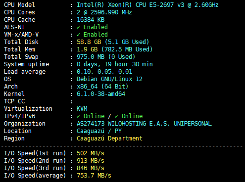Click the CPU Cache label
This screenshot has width=245, height=182.
(x=19, y=20)
